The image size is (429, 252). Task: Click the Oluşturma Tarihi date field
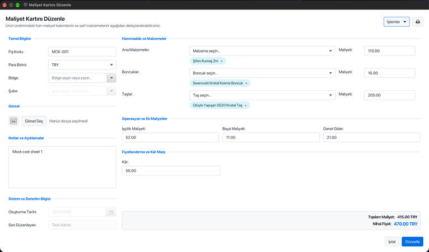(77, 212)
